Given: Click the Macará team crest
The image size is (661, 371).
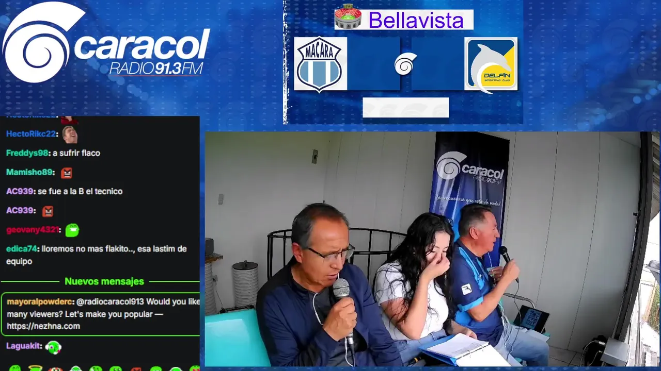Looking at the screenshot, I should [x=321, y=64].
